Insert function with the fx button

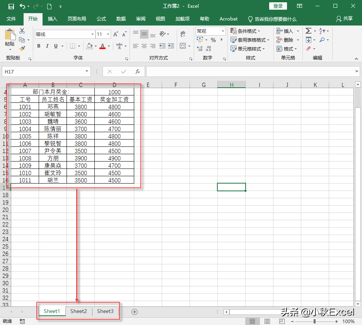138,71
